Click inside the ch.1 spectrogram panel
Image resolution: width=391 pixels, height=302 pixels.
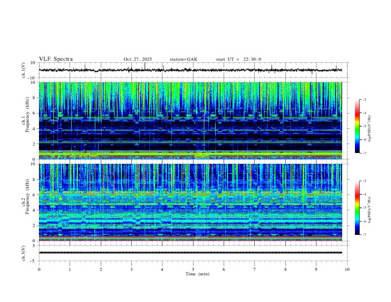(190, 120)
